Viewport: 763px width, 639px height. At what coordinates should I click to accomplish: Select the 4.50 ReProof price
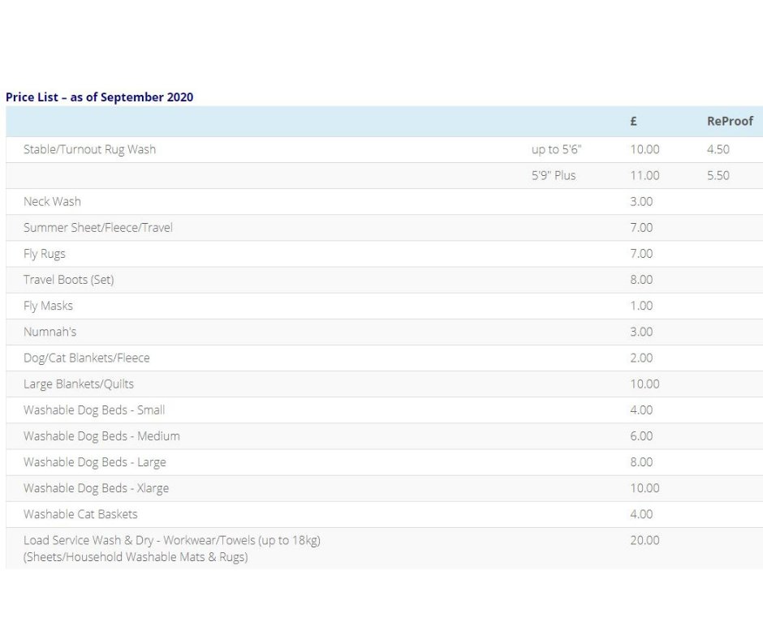pyautogui.click(x=718, y=149)
